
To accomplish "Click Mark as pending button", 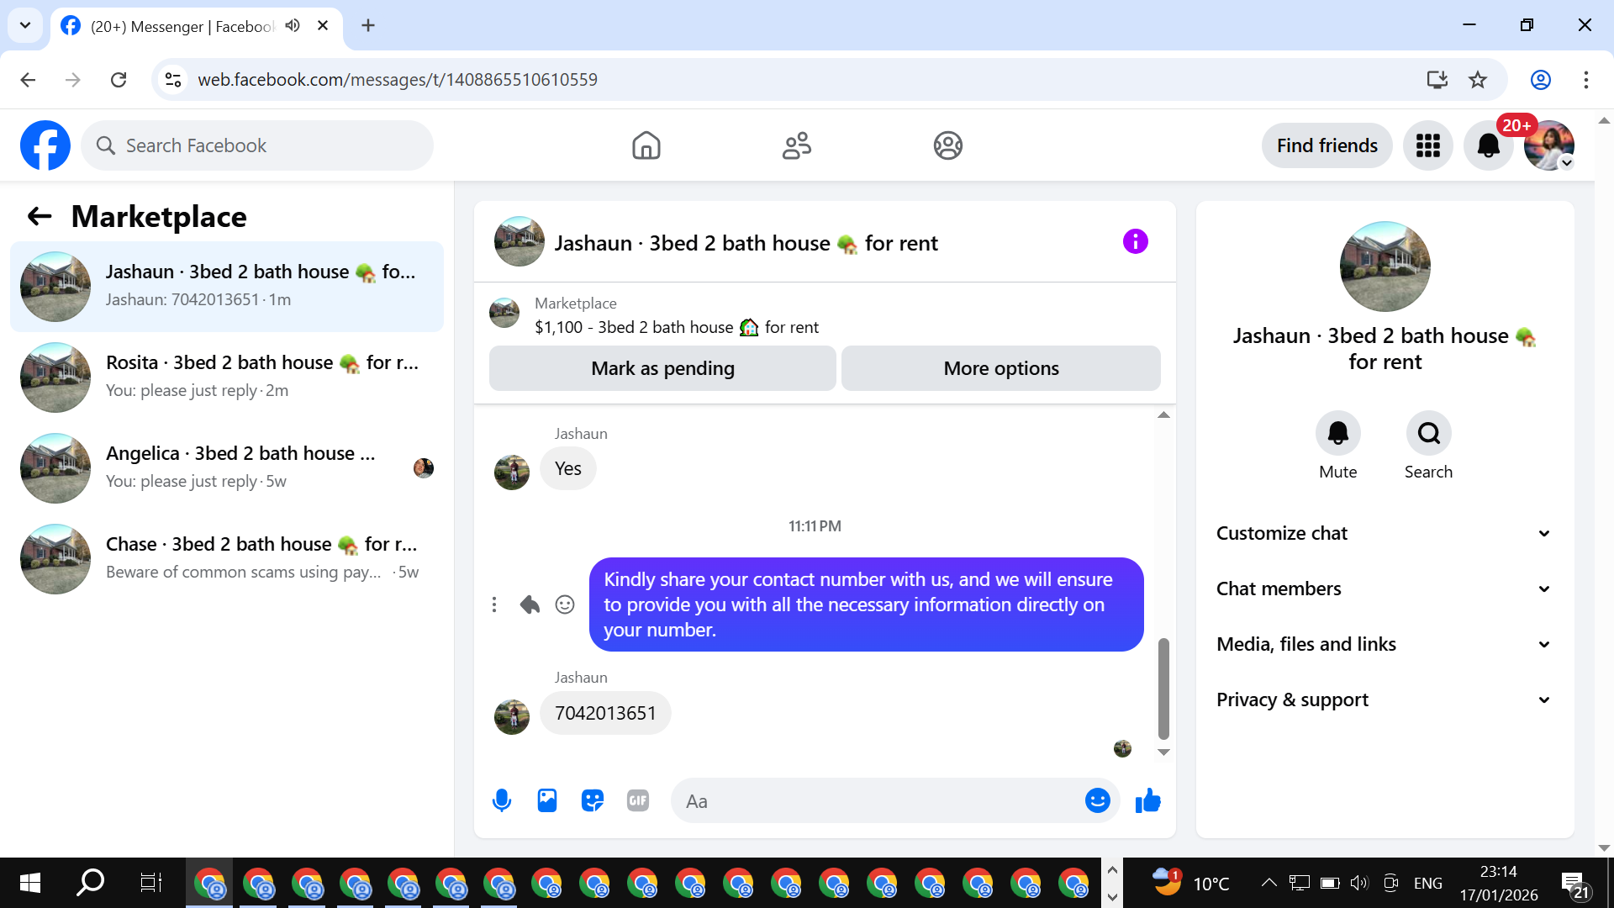I will pos(662,368).
